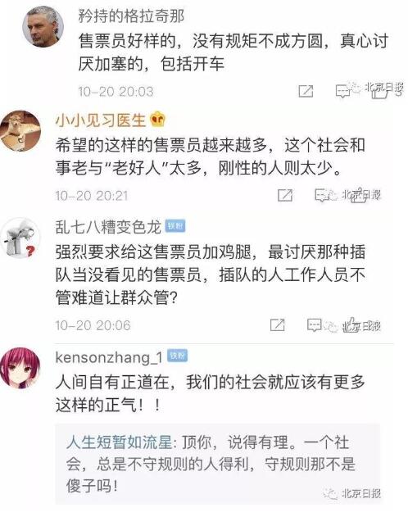Open 乱七八糟变色龙's avatar picture
Viewport: 408px width, 517px height.
[20, 238]
